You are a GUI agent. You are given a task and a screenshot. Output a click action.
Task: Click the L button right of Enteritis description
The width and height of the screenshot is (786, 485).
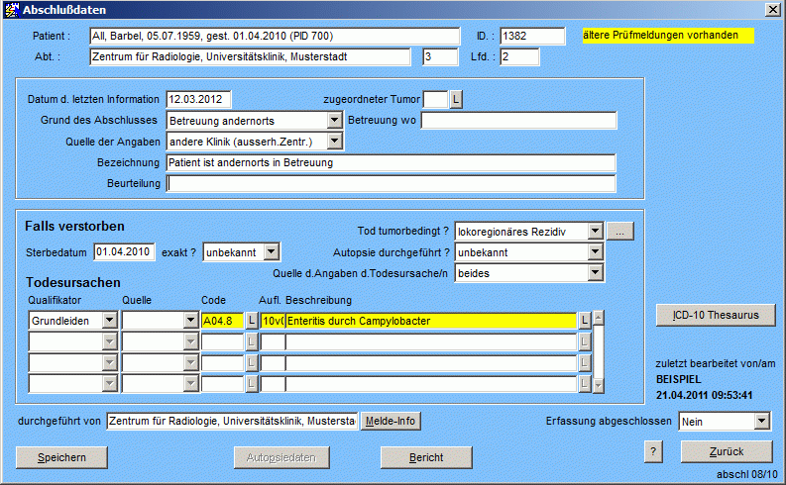point(585,320)
